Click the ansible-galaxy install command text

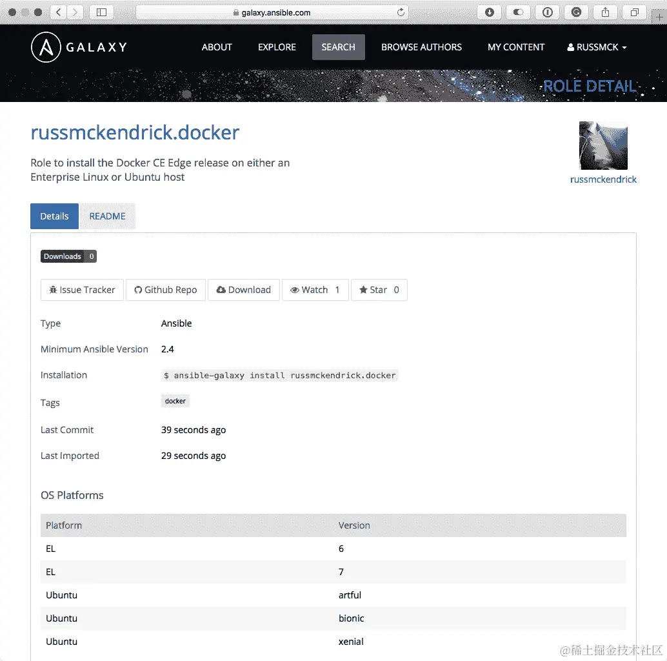tap(280, 376)
